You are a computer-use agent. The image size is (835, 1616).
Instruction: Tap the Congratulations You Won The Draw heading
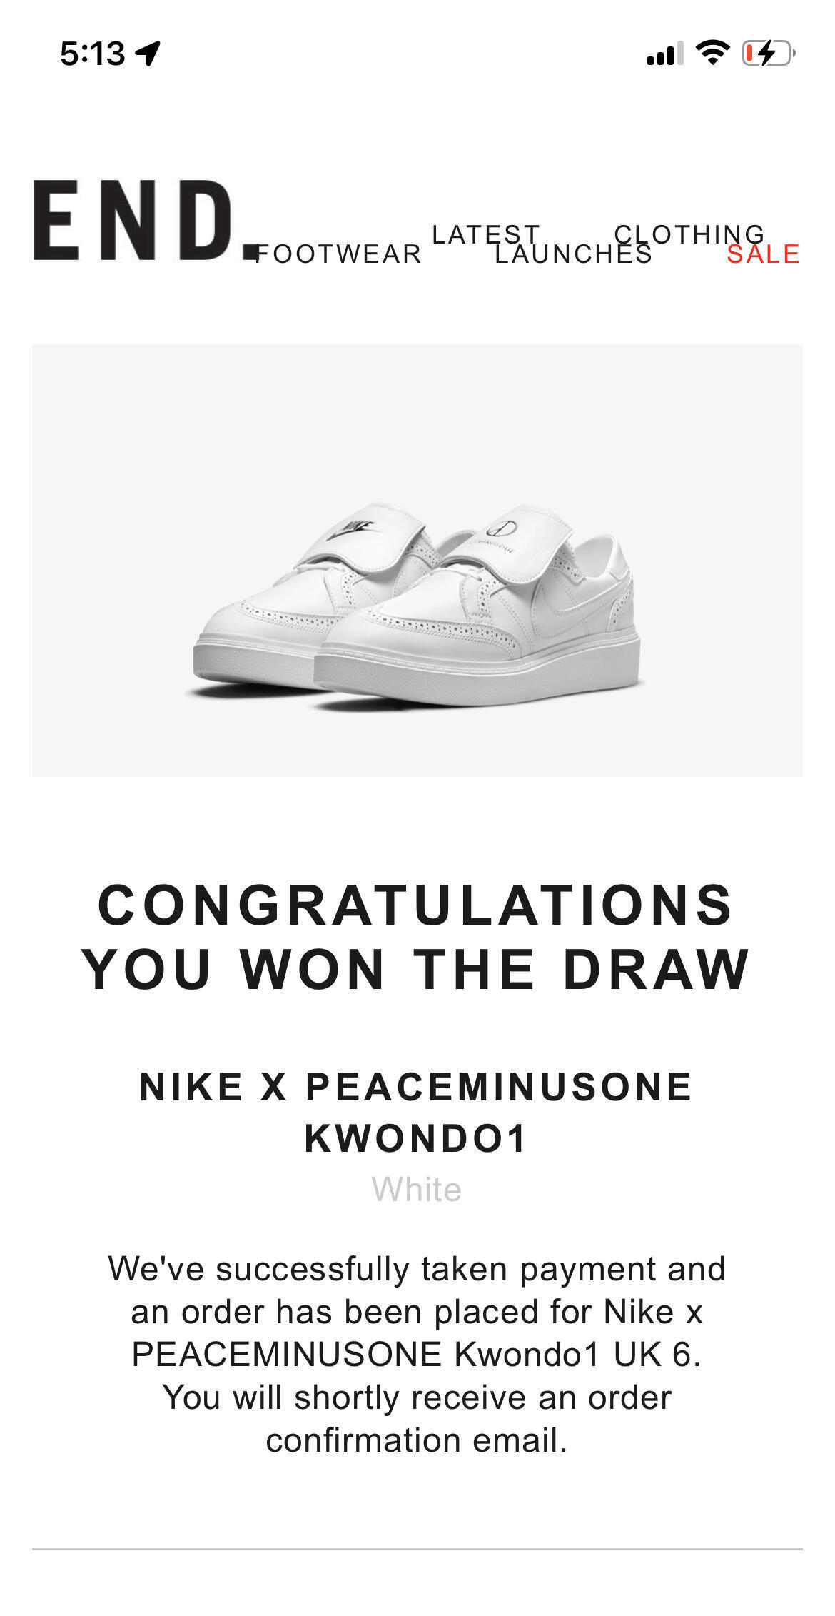click(416, 937)
